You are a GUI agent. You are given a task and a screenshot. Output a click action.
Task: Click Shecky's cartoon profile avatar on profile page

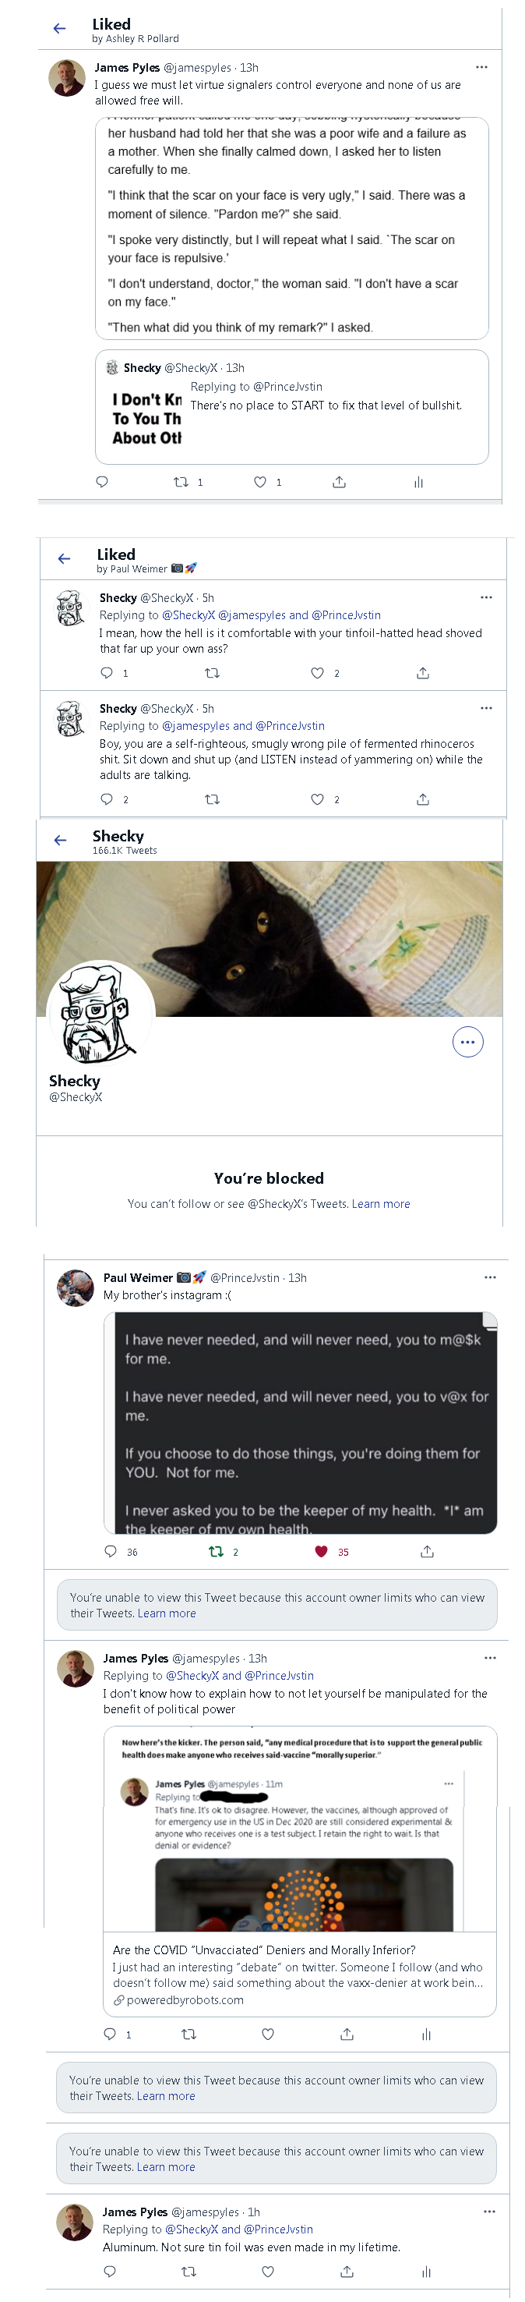point(100,1012)
